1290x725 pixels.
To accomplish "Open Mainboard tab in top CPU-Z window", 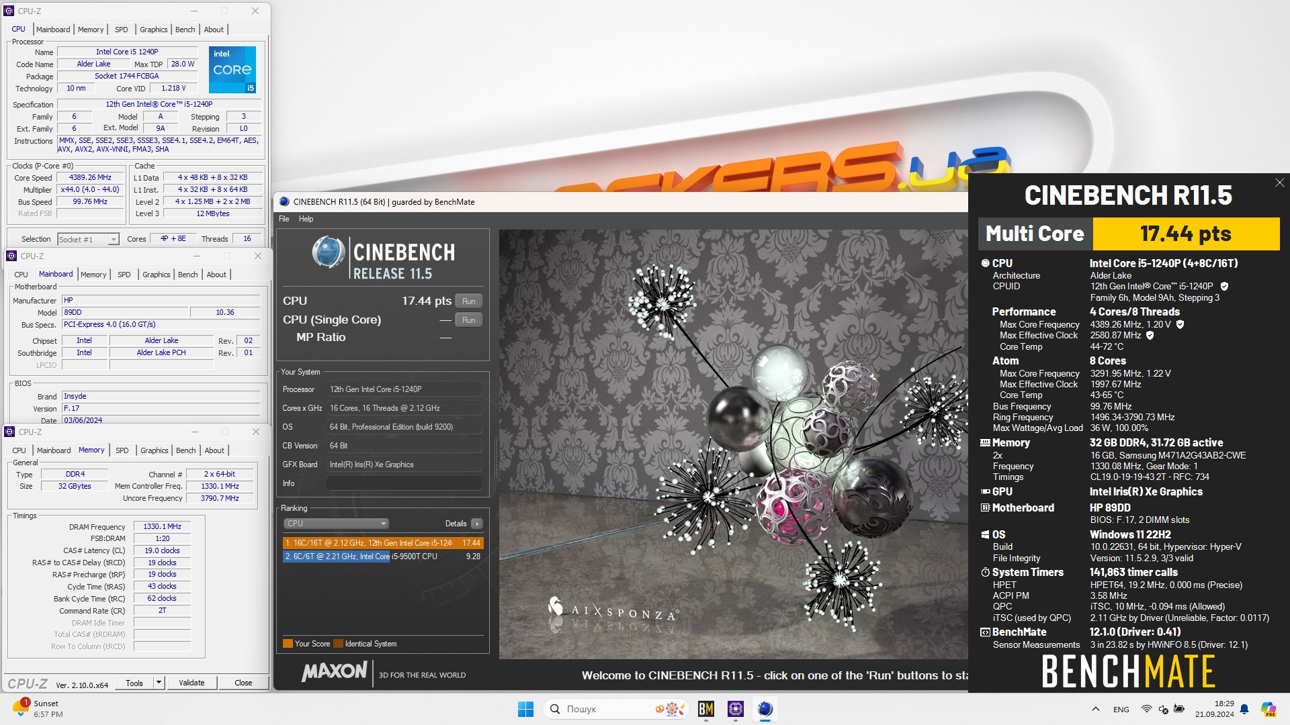I will click(x=53, y=30).
